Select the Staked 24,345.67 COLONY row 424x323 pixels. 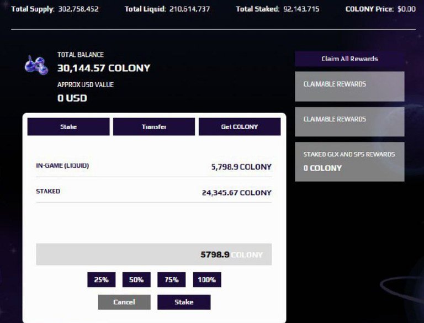coord(154,192)
